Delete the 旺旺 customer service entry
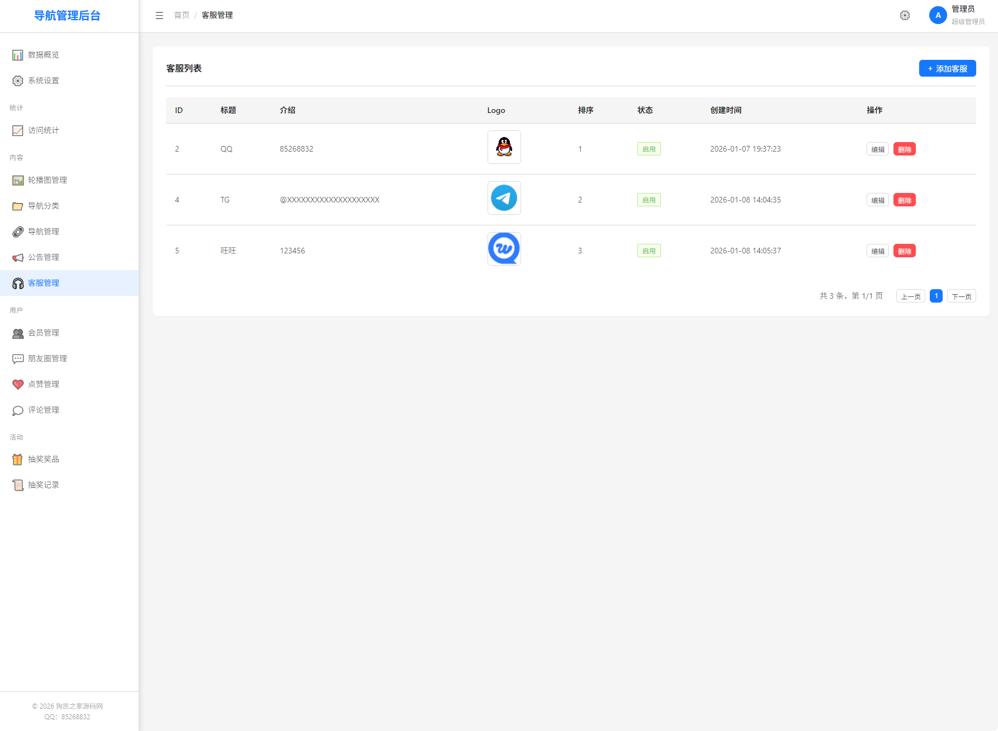Image resolution: width=998 pixels, height=731 pixels. 904,251
